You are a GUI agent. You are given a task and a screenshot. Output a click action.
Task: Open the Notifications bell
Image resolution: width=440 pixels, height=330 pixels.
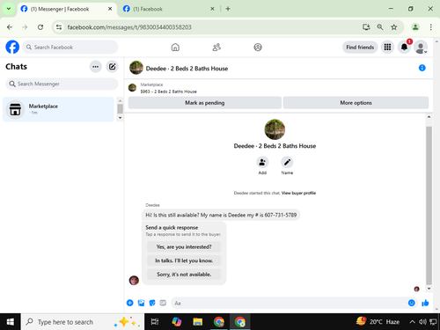tap(404, 47)
